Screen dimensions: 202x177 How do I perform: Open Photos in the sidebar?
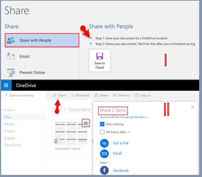[10, 131]
